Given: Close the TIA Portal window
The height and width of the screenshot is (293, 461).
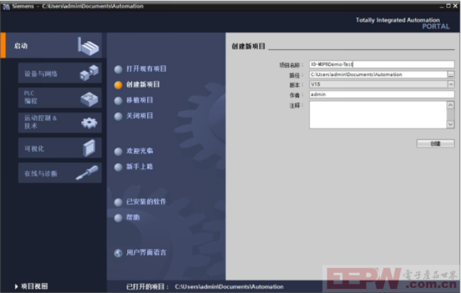Looking at the screenshot, I should coord(455,6).
